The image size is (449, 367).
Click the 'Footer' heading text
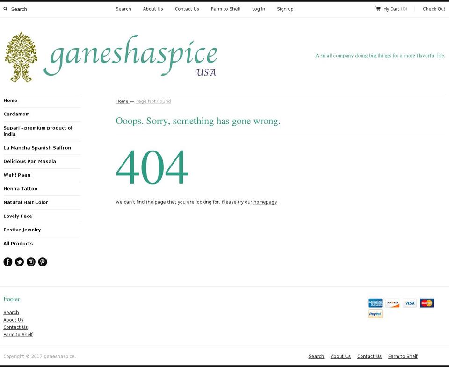(x=12, y=299)
